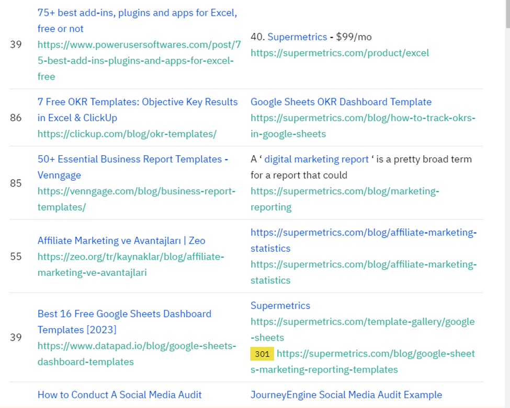Open the green affiliate-marketing-statistics target URL
Image resolution: width=510 pixels, height=408 pixels.
click(x=364, y=272)
